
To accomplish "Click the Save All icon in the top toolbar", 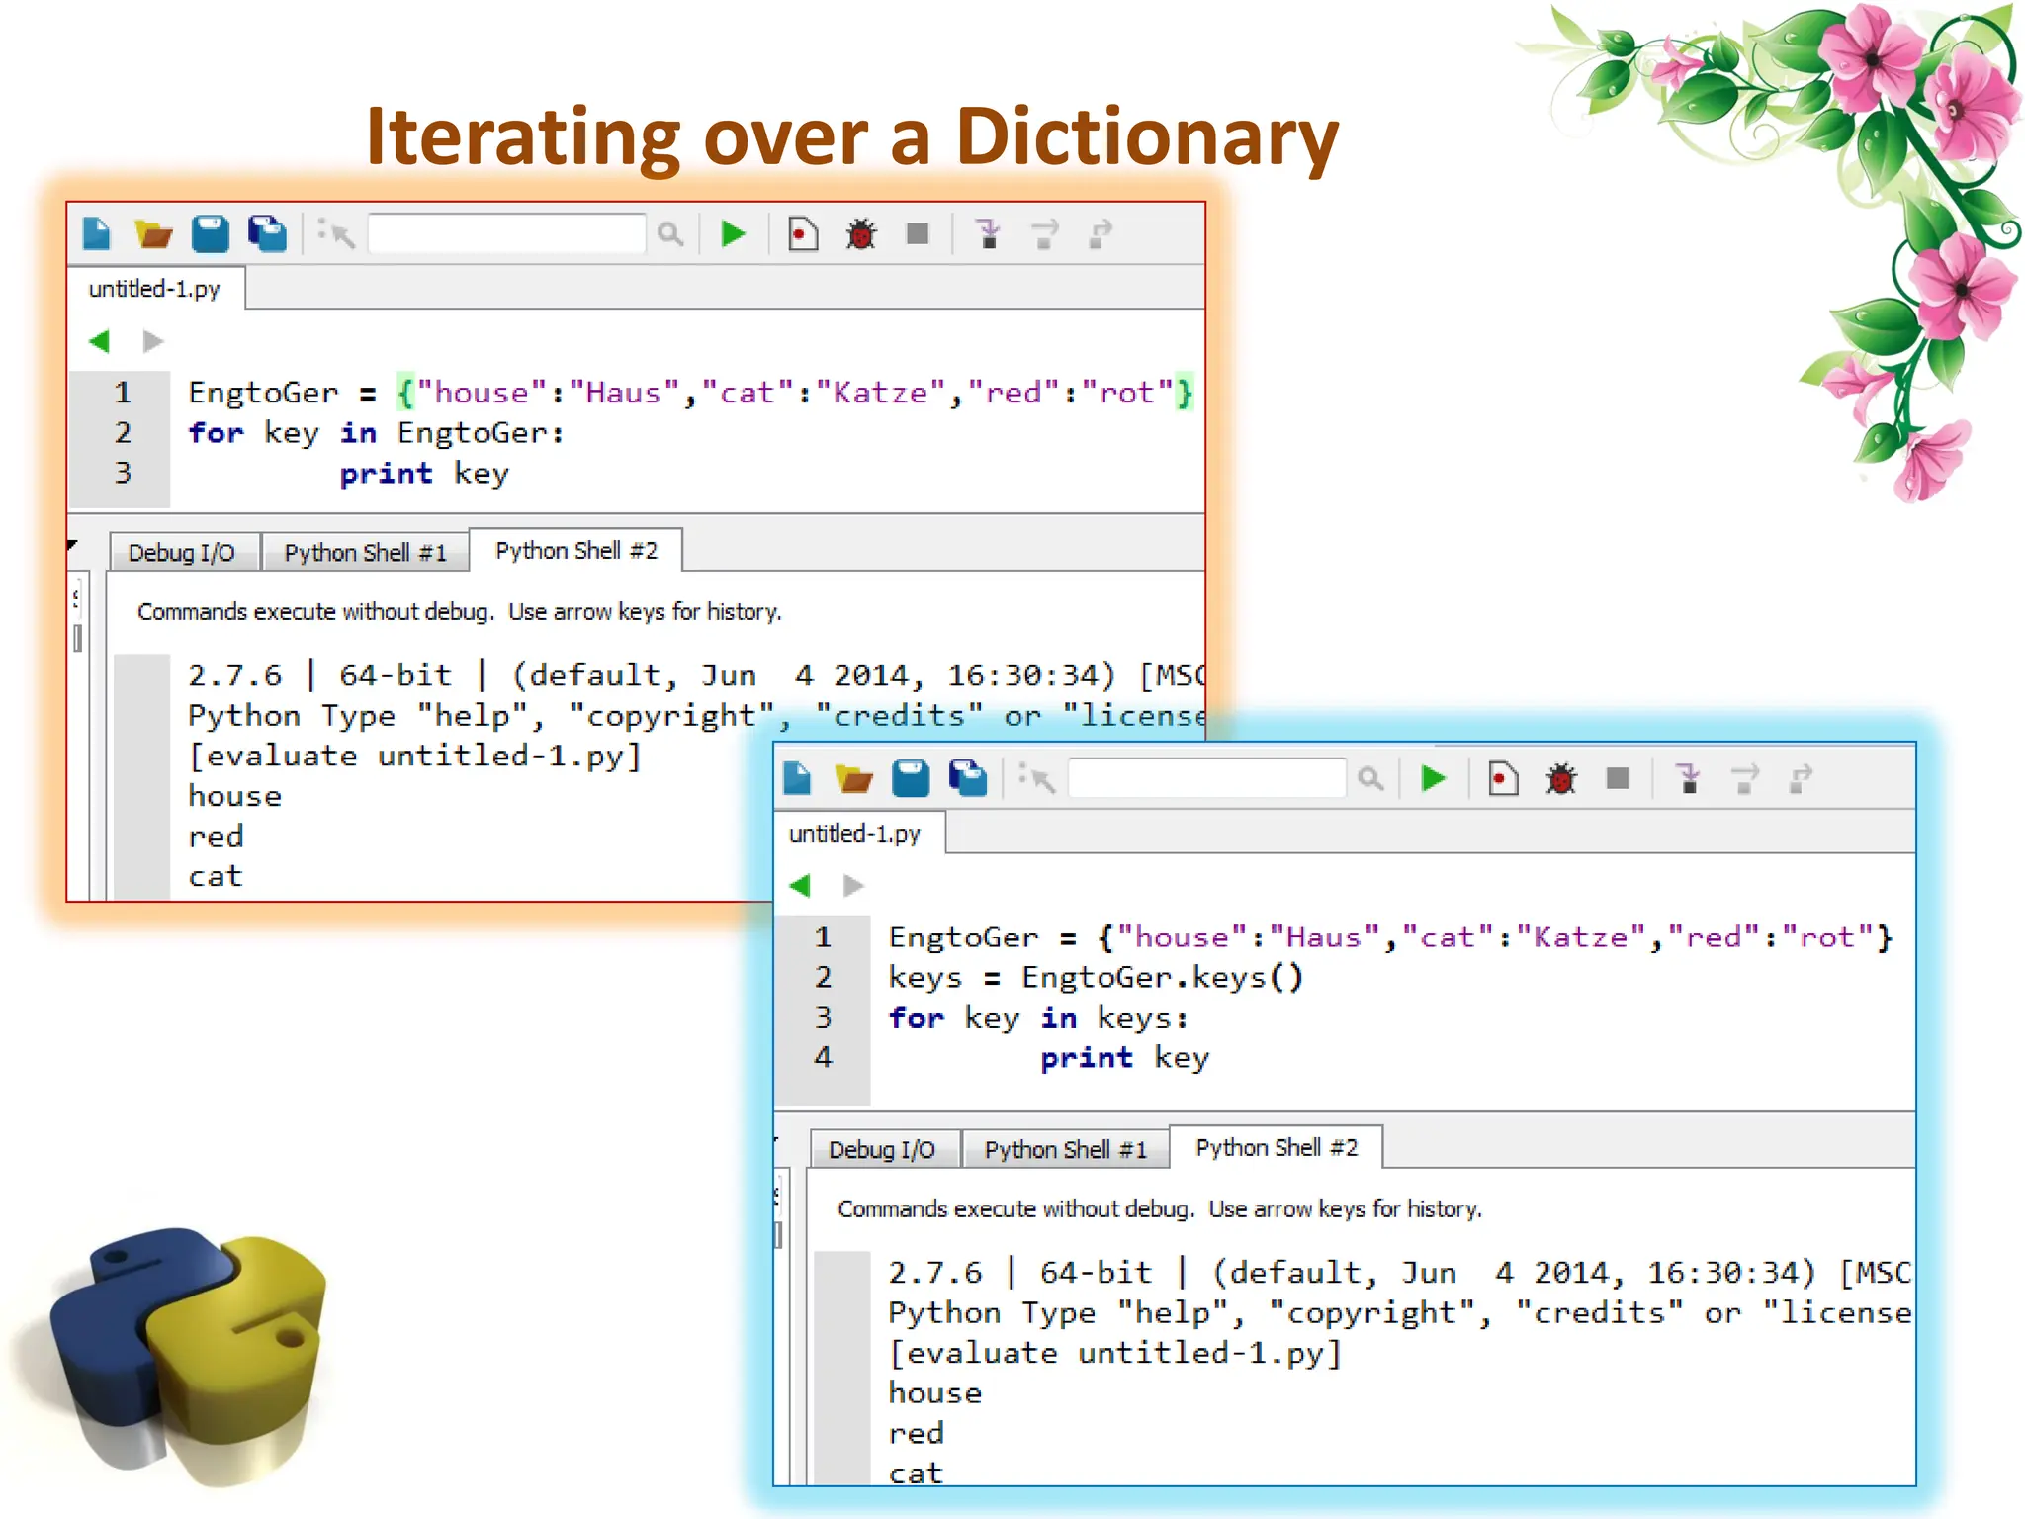I will 267,234.
